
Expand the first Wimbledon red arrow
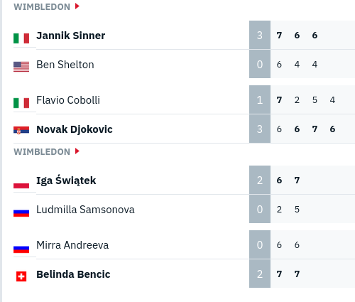tap(77, 6)
